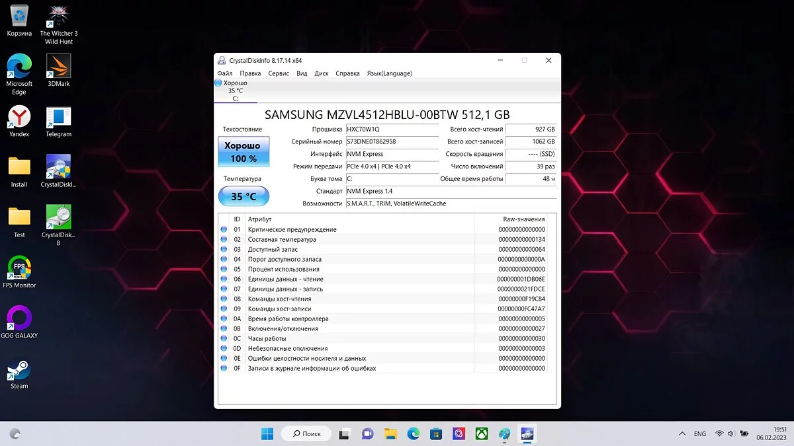The image size is (794, 446).
Task: Click the serial number field S73DNE0T862958
Action: tap(392, 141)
